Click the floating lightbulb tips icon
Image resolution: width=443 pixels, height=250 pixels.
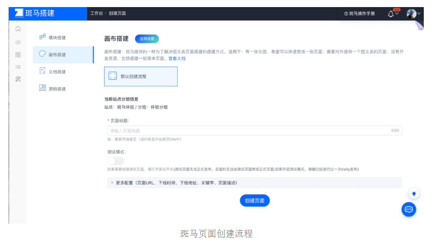tap(414, 193)
